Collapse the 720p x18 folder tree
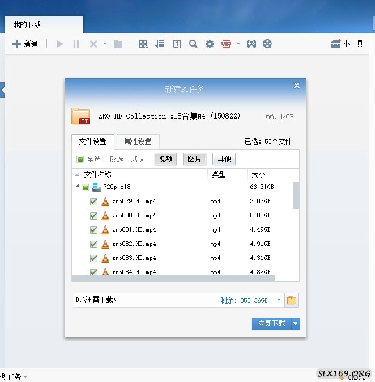The height and width of the screenshot is (382, 375). pos(77,187)
